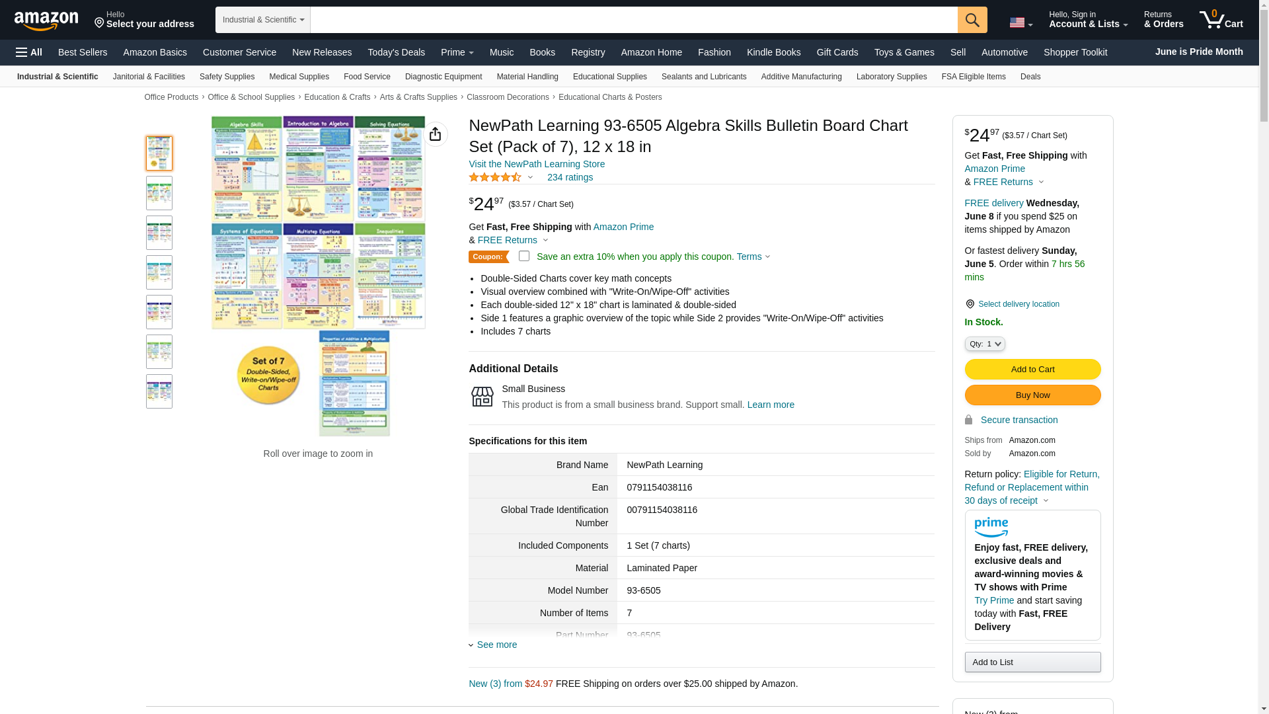Click the magnifying glass search button
This screenshot has width=1269, height=714.
[x=972, y=20]
